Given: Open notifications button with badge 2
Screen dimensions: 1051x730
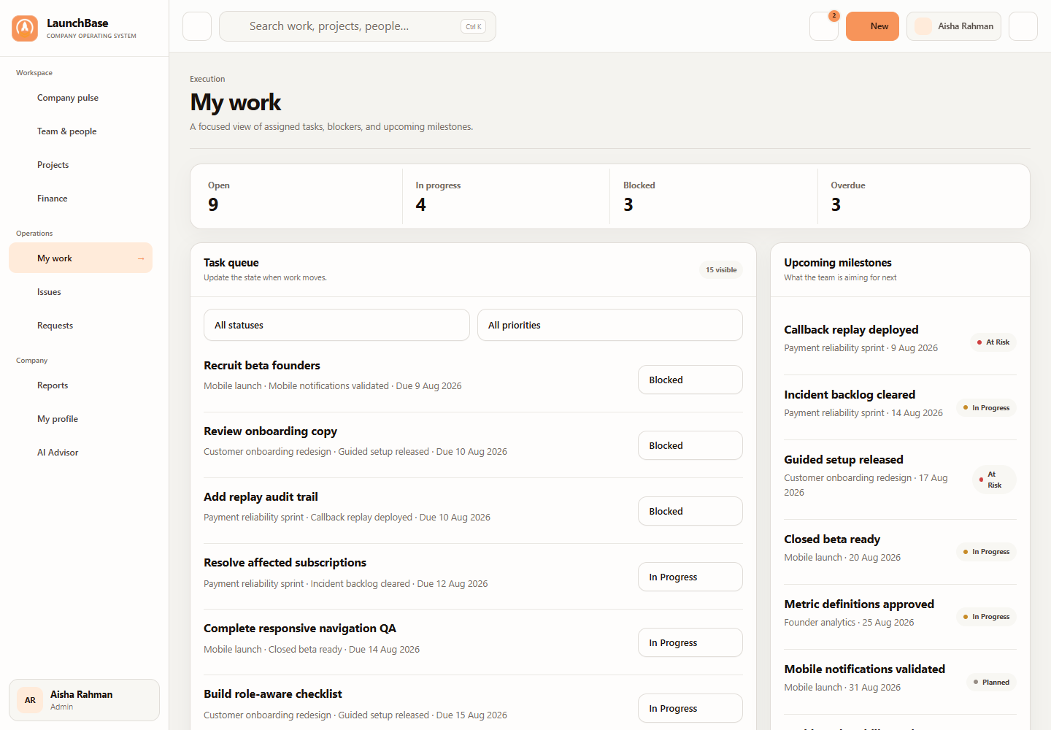Looking at the screenshot, I should (824, 26).
